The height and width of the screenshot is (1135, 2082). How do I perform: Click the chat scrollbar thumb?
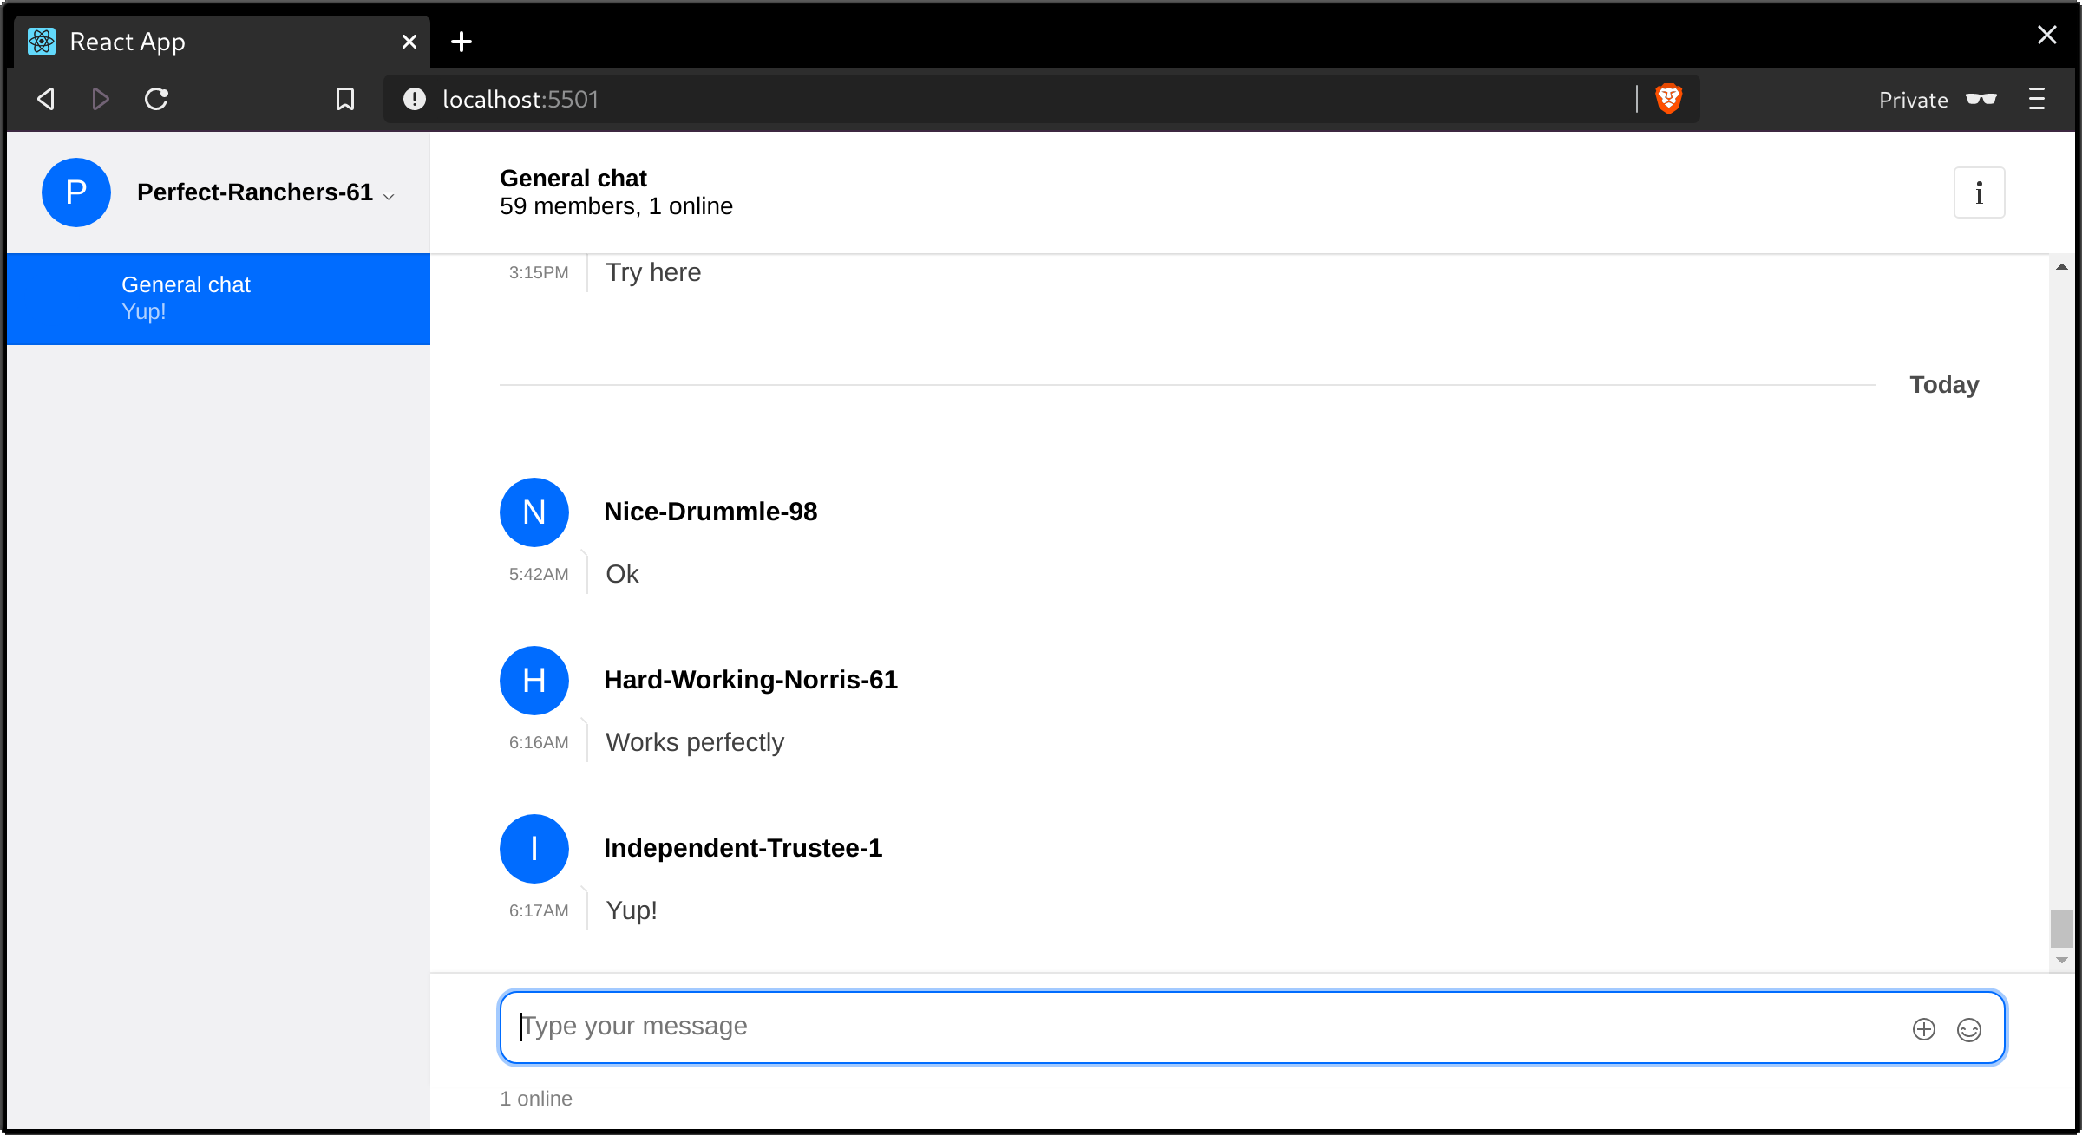tap(2061, 929)
